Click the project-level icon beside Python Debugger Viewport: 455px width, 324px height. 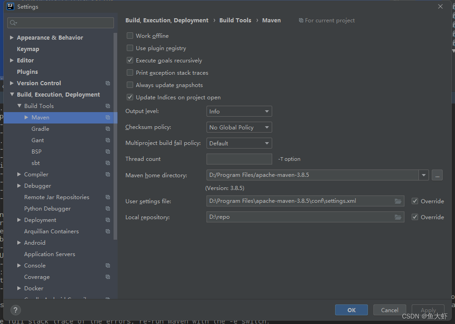(108, 209)
